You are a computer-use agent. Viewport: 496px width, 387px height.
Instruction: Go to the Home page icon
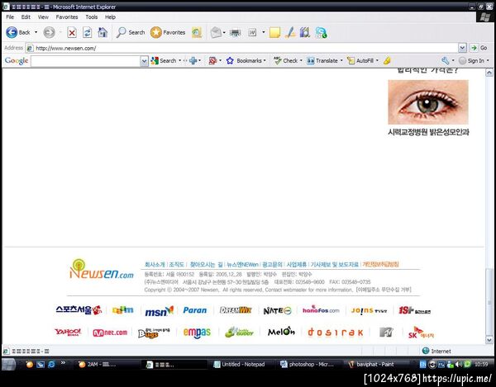pos(103,32)
